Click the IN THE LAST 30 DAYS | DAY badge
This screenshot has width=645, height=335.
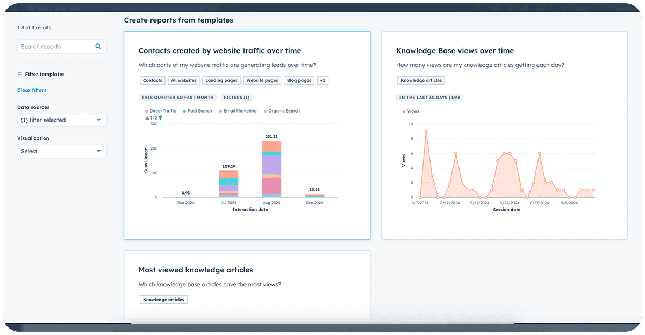(x=429, y=98)
